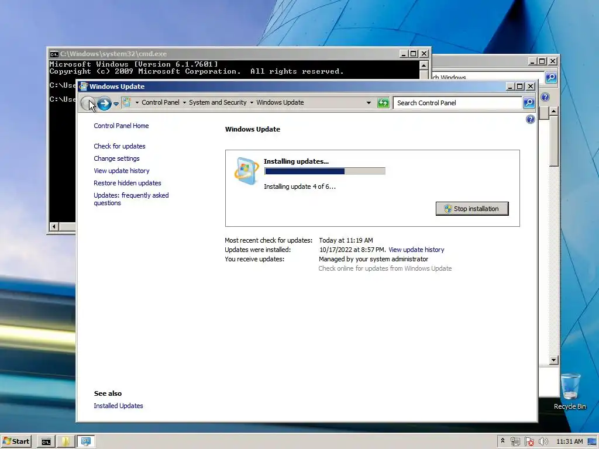Maximize the Windows Update window
Image resolution: width=599 pixels, height=449 pixels.
tap(520, 87)
